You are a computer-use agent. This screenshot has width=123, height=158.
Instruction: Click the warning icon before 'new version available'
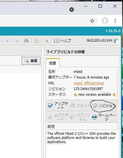(x=75, y=94)
